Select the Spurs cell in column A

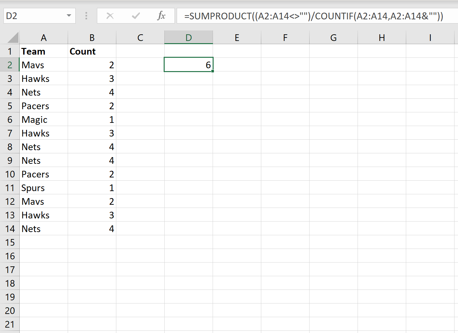tap(44, 188)
